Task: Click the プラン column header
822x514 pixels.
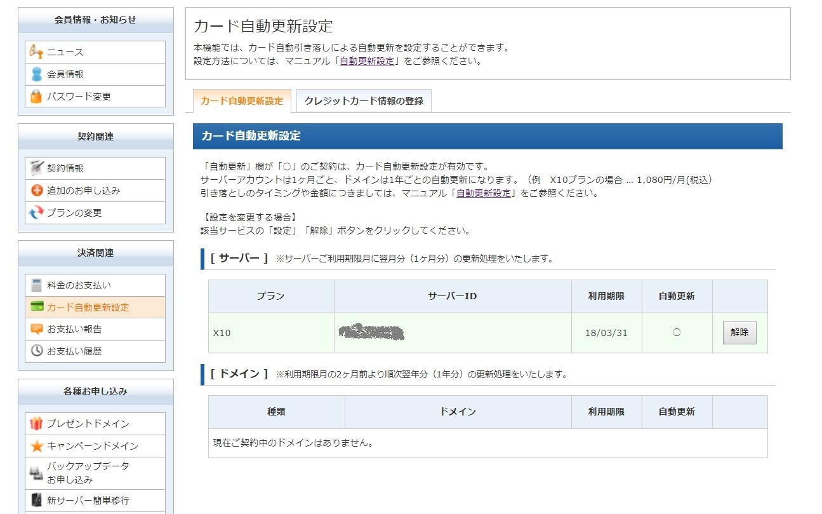Action: coord(271,296)
